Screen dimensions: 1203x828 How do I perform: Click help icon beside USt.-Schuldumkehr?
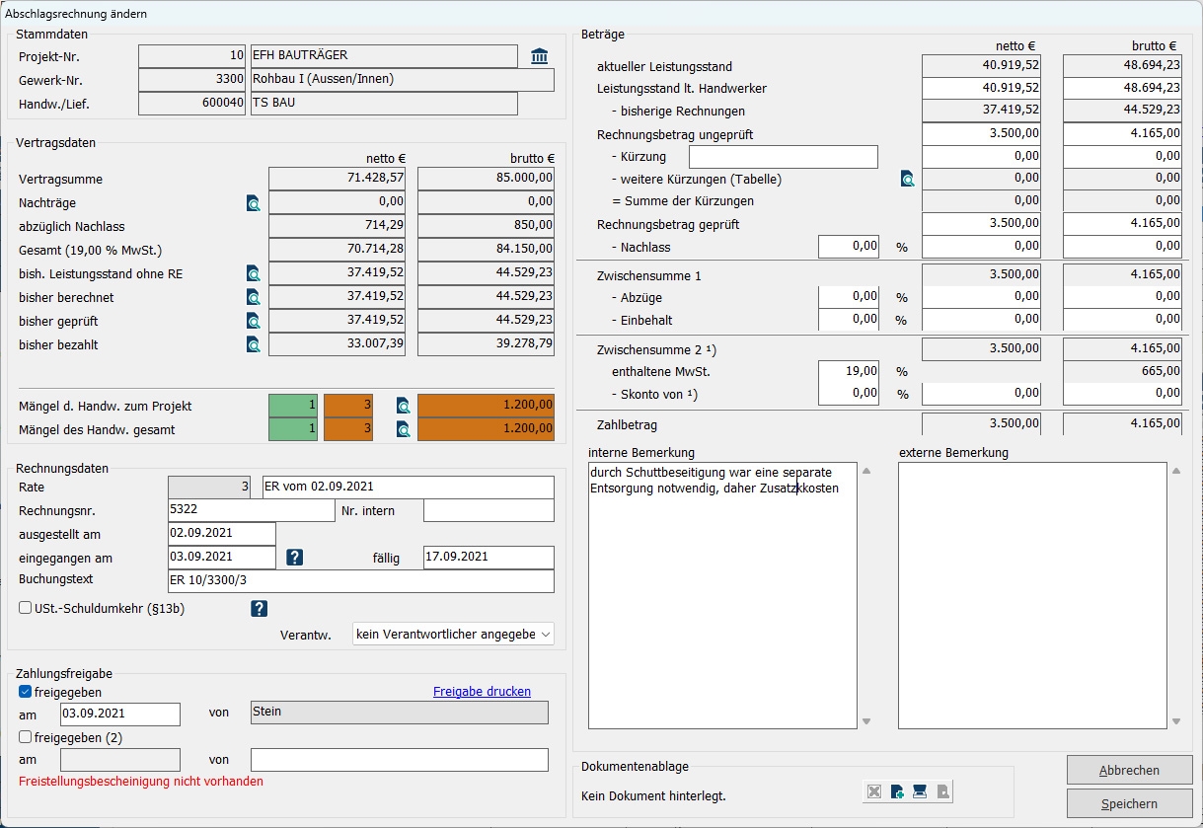[x=260, y=609]
